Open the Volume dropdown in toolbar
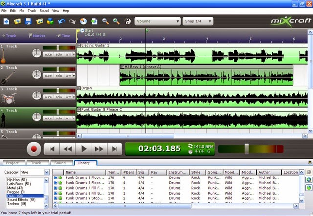 tap(157, 21)
